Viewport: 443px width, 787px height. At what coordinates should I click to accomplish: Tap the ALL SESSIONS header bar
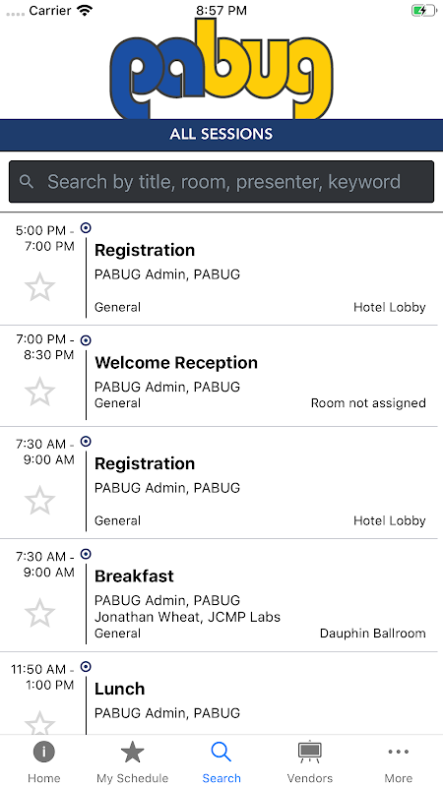pyautogui.click(x=221, y=135)
